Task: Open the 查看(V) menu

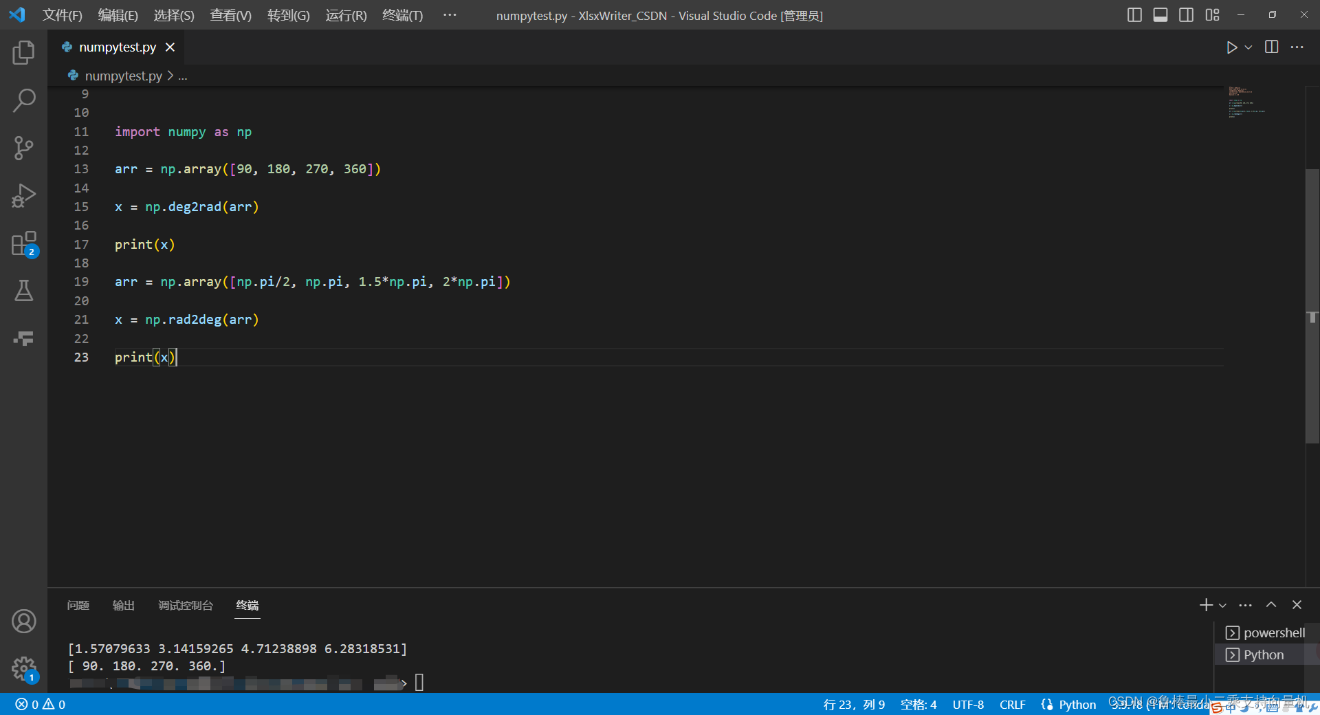Action: [x=231, y=15]
